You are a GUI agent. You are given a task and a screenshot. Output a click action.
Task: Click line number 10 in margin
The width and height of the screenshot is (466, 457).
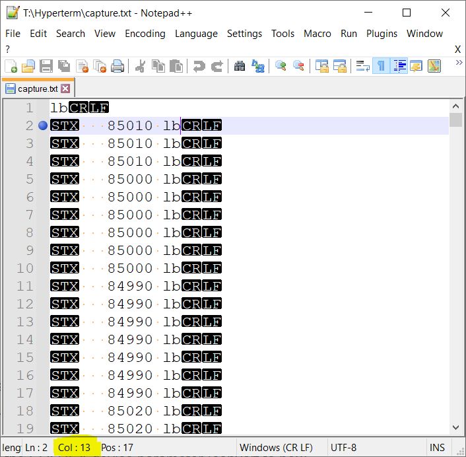pos(25,268)
